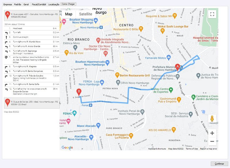Click CRVA Novo Hamburgo building pin
Viewport: 230px width, 168px height.
118,83
